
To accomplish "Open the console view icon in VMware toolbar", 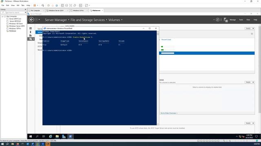I will pos(81,5).
